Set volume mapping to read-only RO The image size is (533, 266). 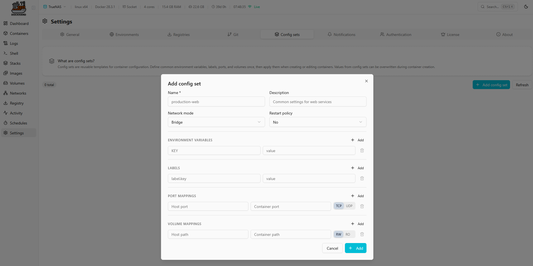tap(348, 234)
